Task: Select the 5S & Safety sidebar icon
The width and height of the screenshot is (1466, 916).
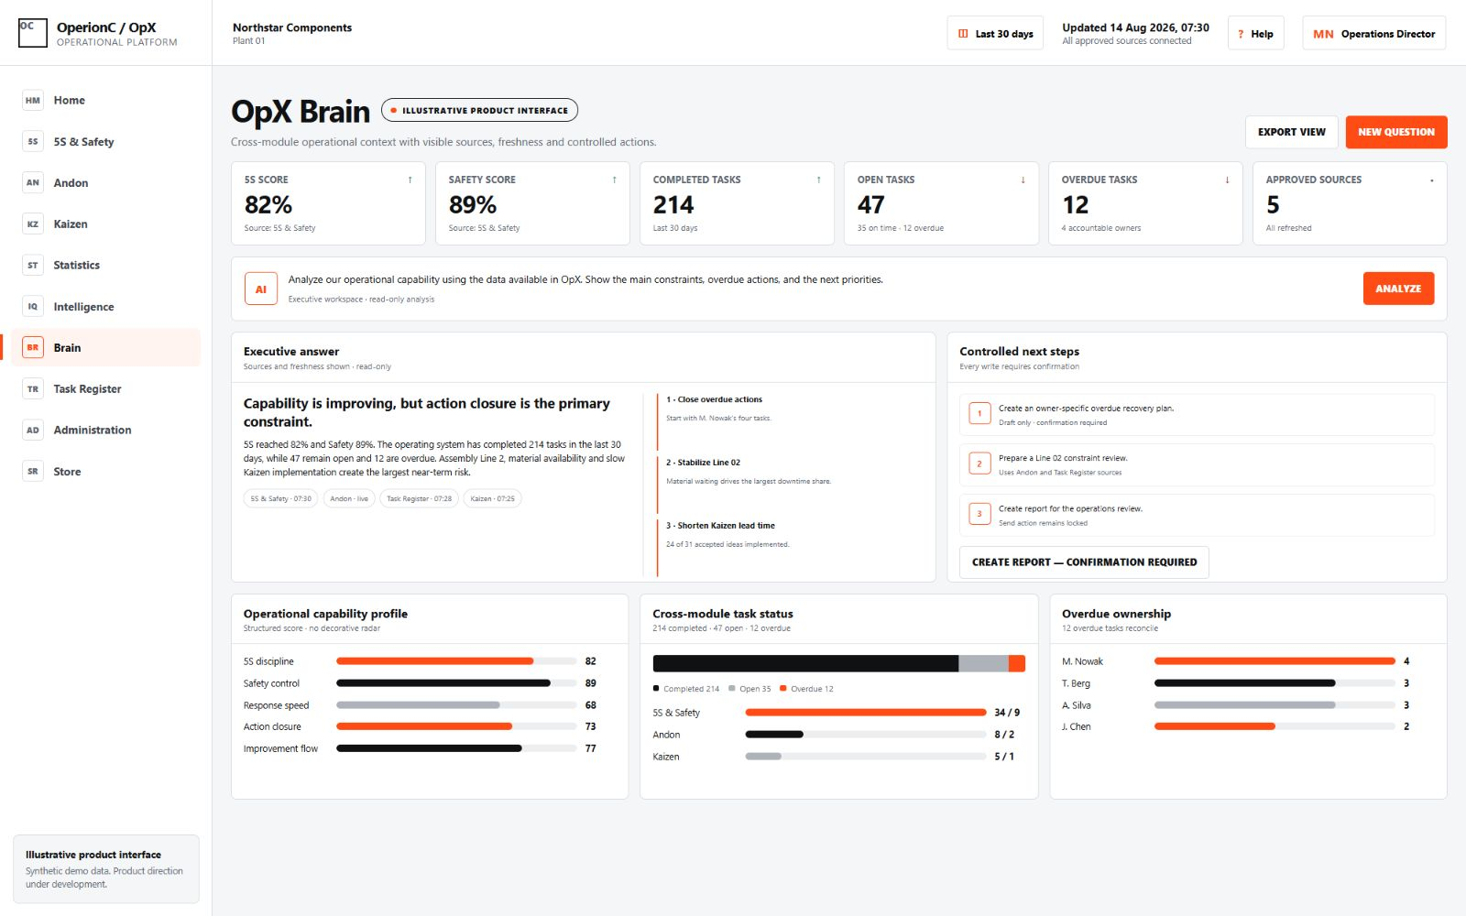Action: click(33, 142)
